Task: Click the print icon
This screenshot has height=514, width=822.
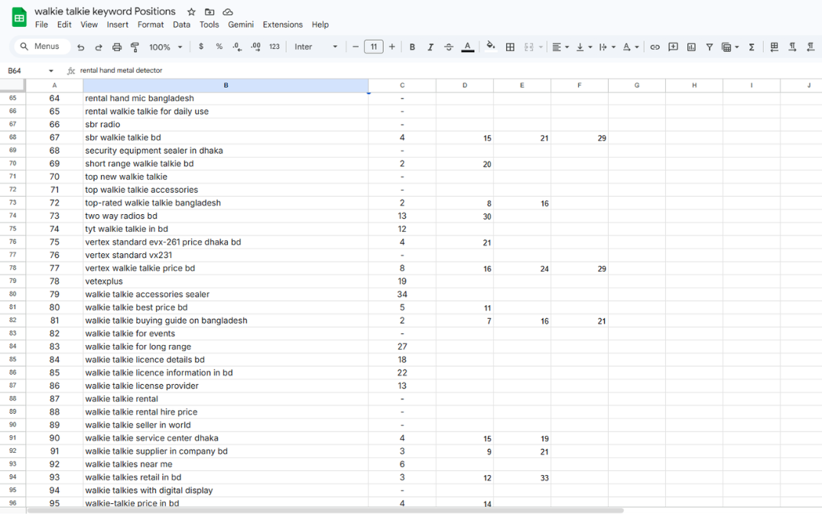Action: tap(117, 47)
